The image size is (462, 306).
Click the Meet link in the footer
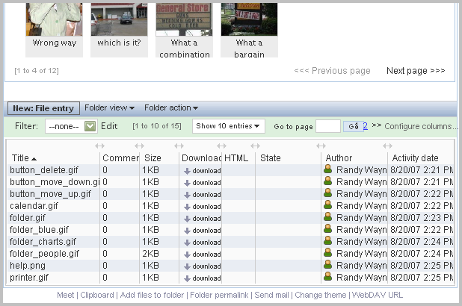click(x=65, y=295)
